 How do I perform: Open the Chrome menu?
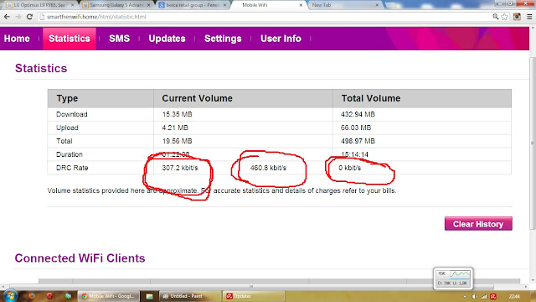coord(529,17)
